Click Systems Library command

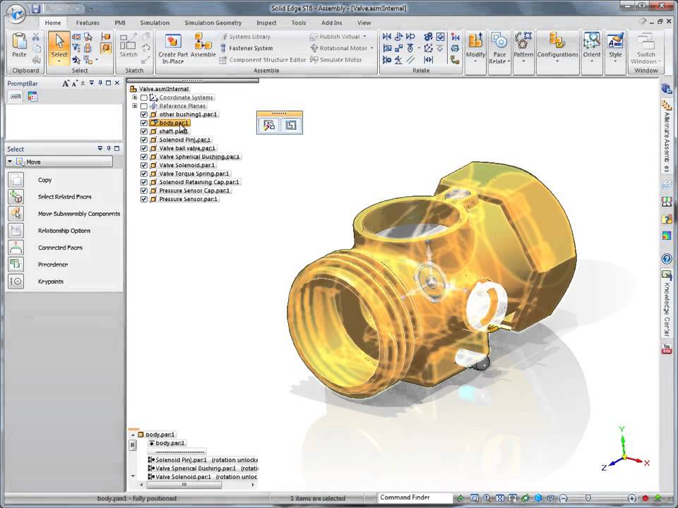tap(245, 37)
